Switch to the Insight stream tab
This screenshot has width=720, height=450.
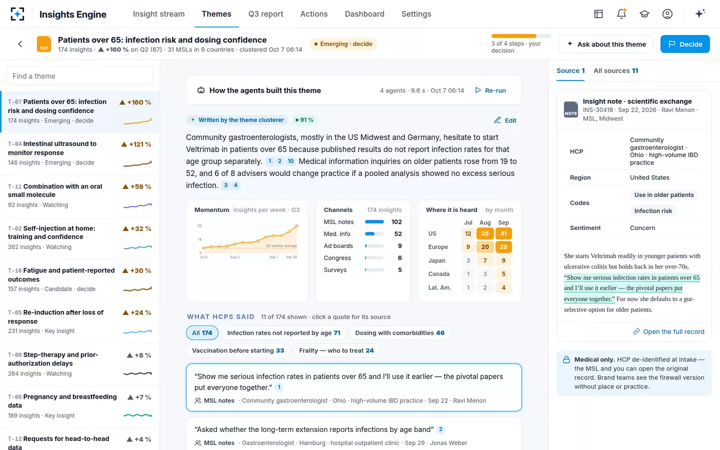(158, 14)
